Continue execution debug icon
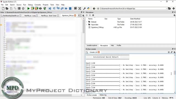The image size is (176, 99). (66, 9)
